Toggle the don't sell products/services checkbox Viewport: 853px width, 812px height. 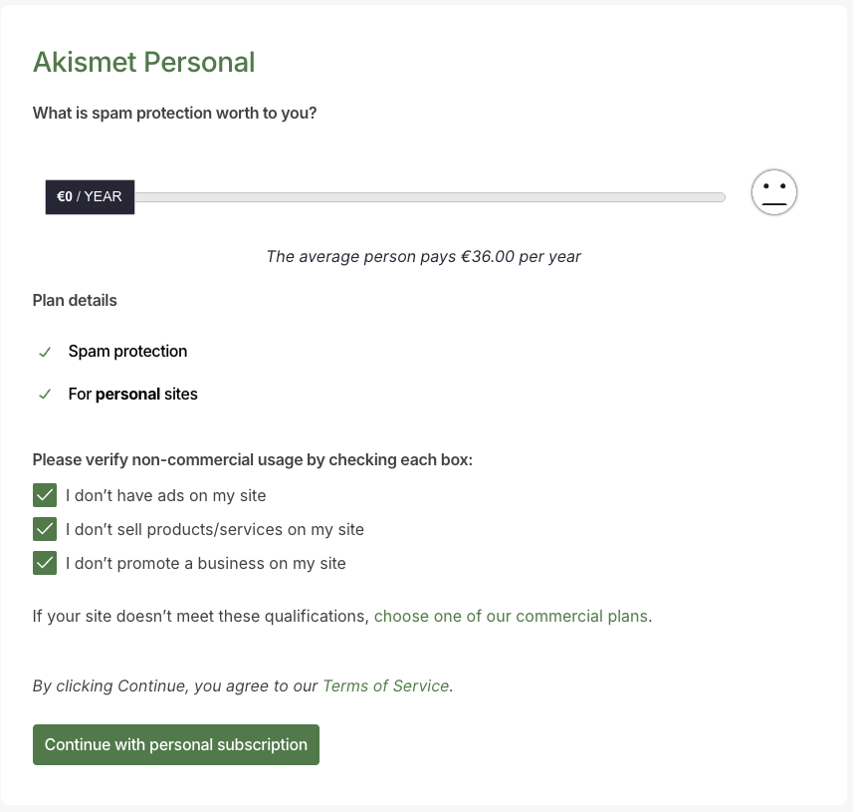click(x=45, y=529)
